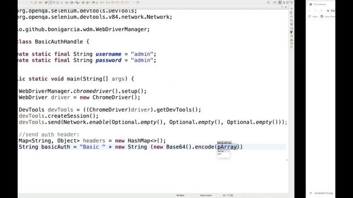353x198 pixels.
Task: Click the selected pArray parameter in code
Action: [227, 147]
